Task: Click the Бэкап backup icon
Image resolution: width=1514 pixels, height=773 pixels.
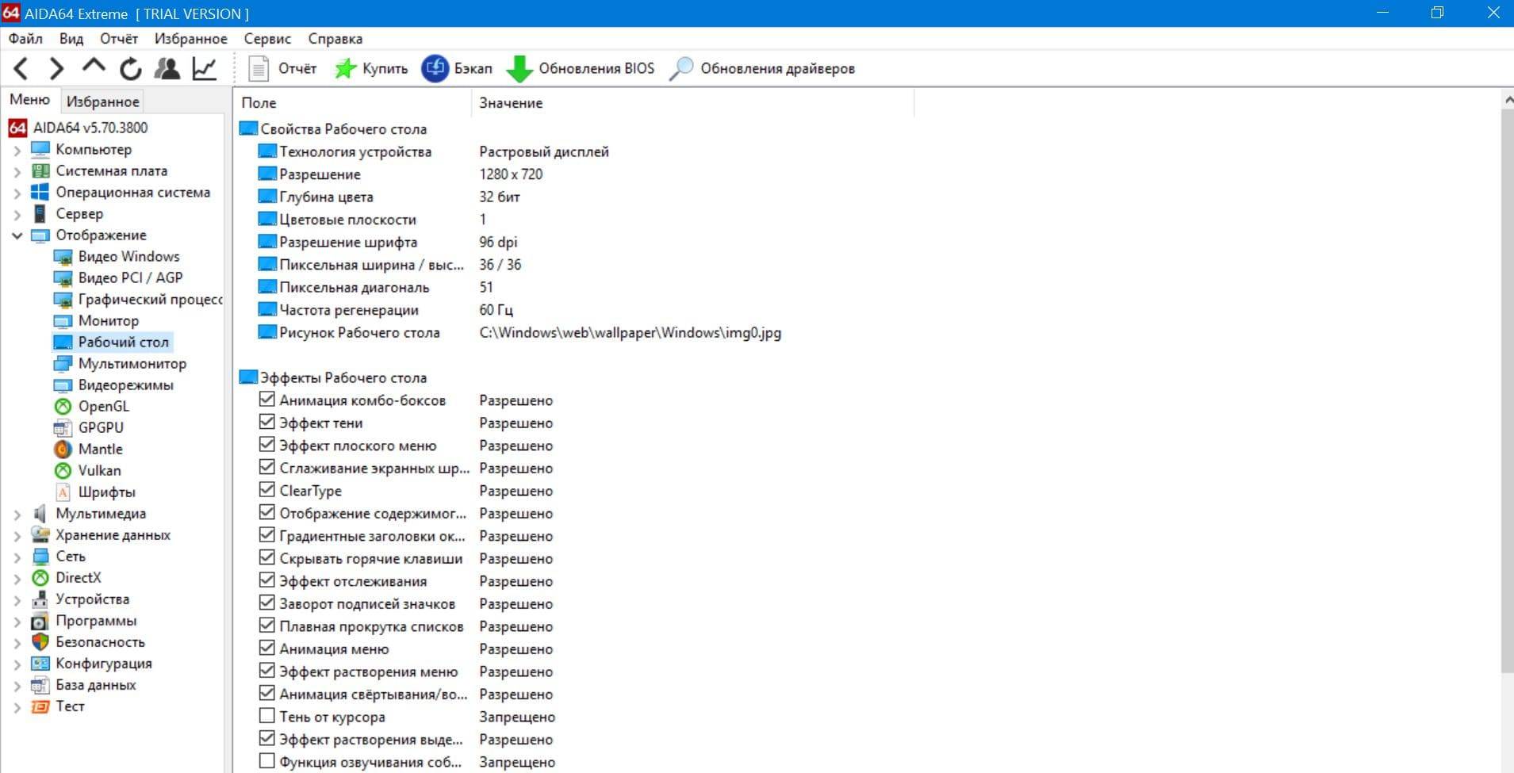Action: coord(435,69)
